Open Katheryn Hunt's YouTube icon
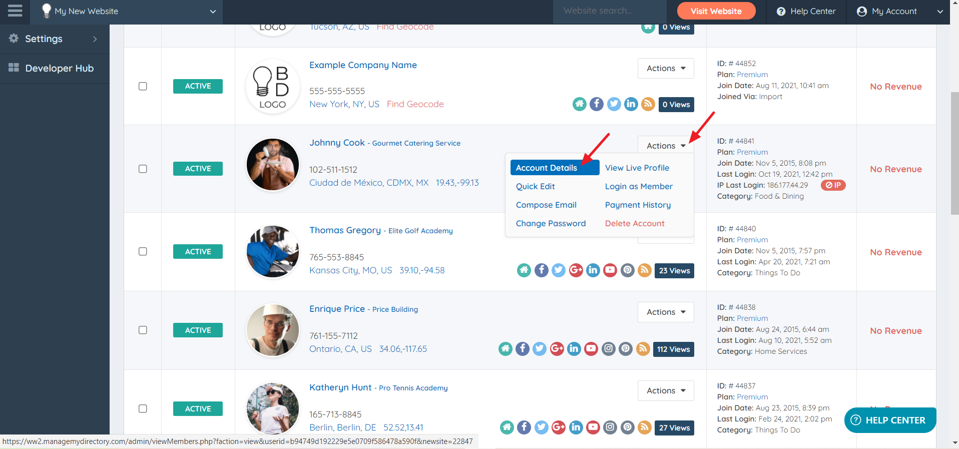Image resolution: width=959 pixels, height=449 pixels. point(593,427)
